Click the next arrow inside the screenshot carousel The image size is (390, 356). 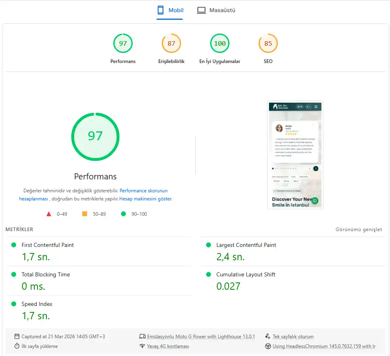pos(316,169)
